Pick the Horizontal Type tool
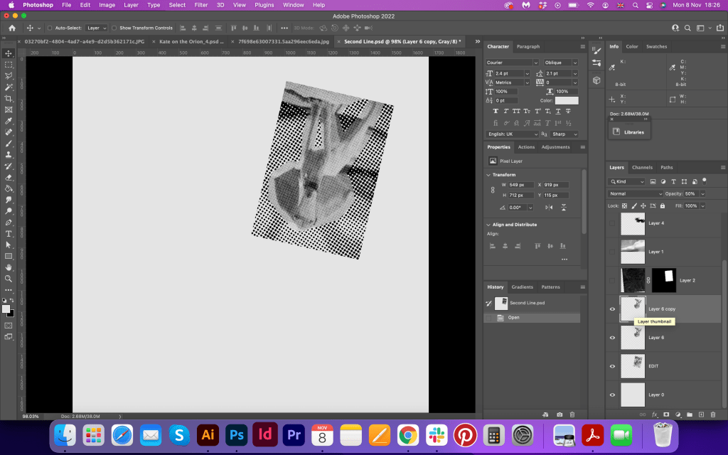728x455 pixels. coord(9,233)
